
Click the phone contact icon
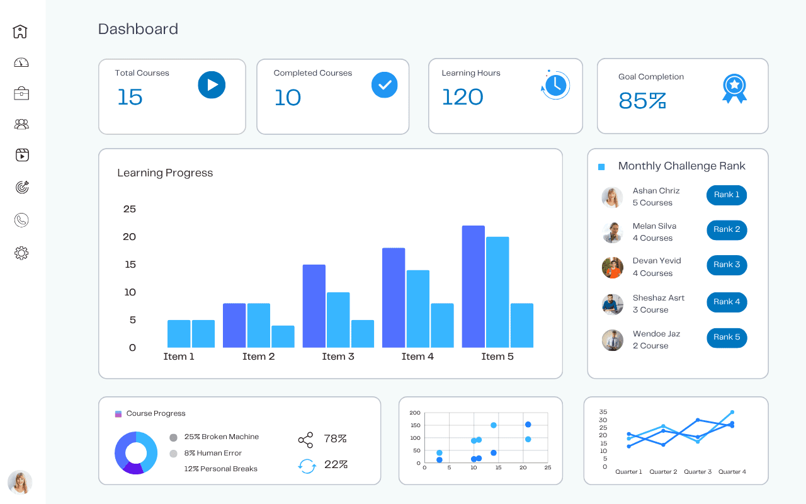click(21, 220)
